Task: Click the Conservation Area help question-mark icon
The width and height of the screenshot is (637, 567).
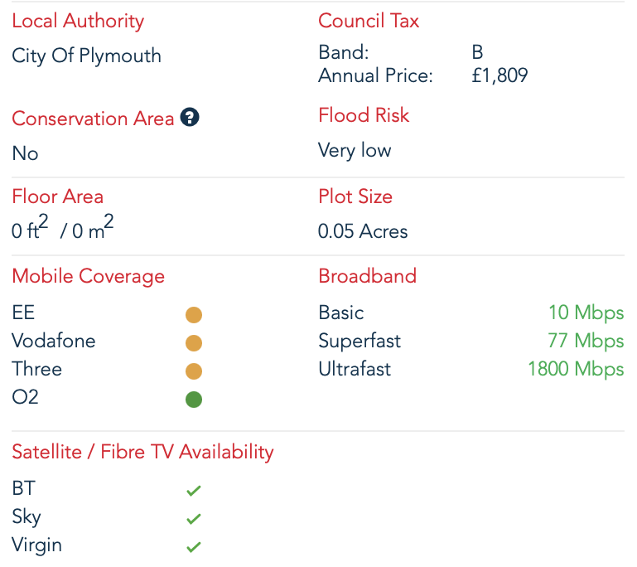Action: [x=191, y=118]
